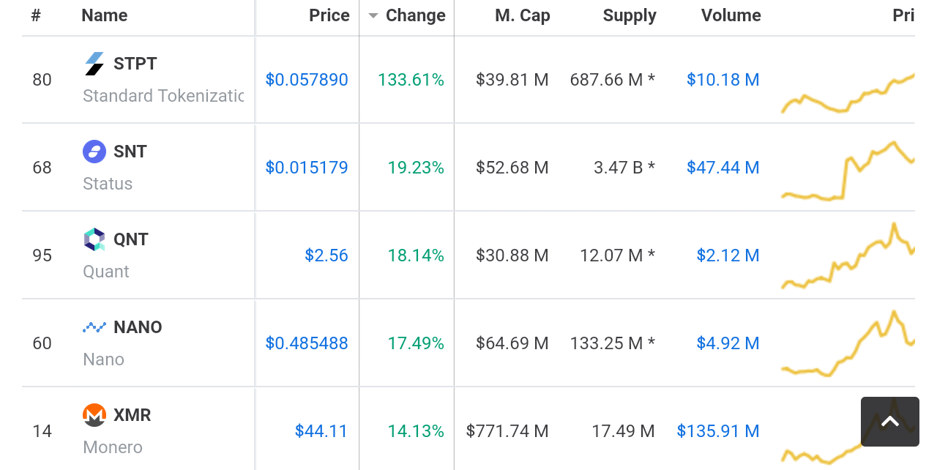Image resolution: width=937 pixels, height=470 pixels.
Task: Click the SNT Status logo icon
Action: click(94, 152)
